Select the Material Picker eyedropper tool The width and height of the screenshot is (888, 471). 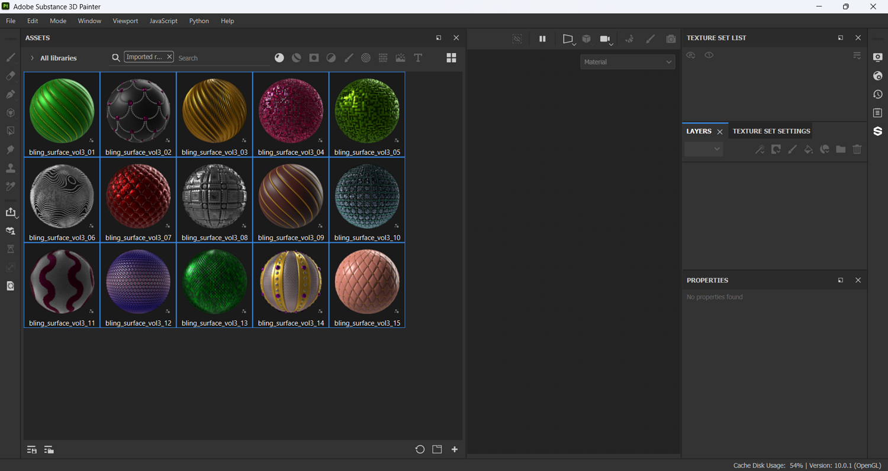(x=11, y=186)
